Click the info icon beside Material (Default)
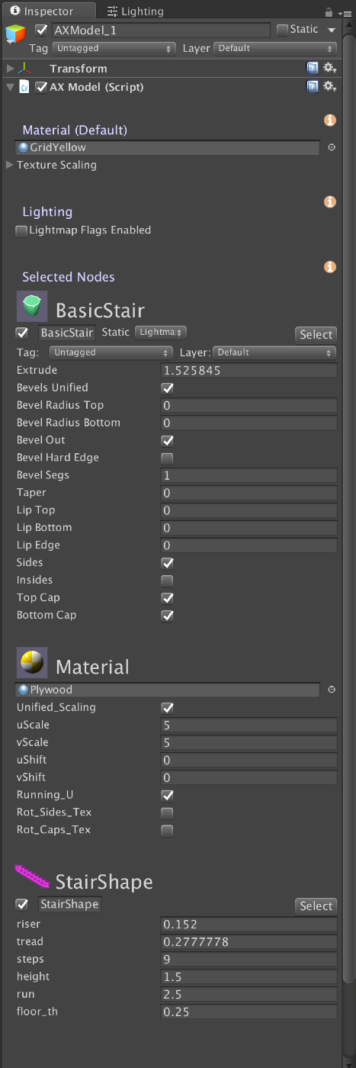The height and width of the screenshot is (1068, 356). tap(330, 121)
